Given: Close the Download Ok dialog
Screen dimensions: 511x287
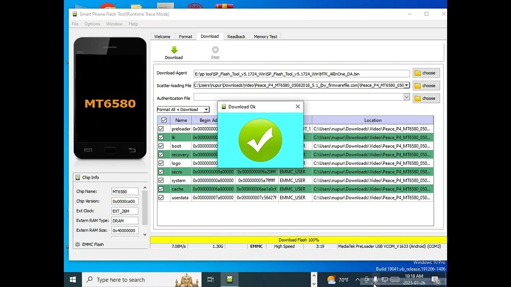Looking at the screenshot, I should pos(297,106).
